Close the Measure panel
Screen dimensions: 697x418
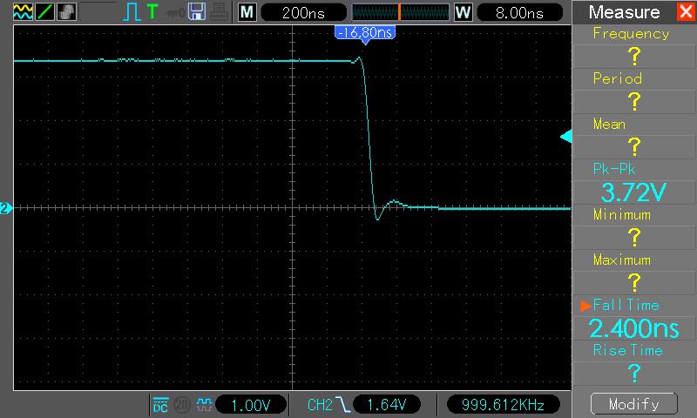686,11
